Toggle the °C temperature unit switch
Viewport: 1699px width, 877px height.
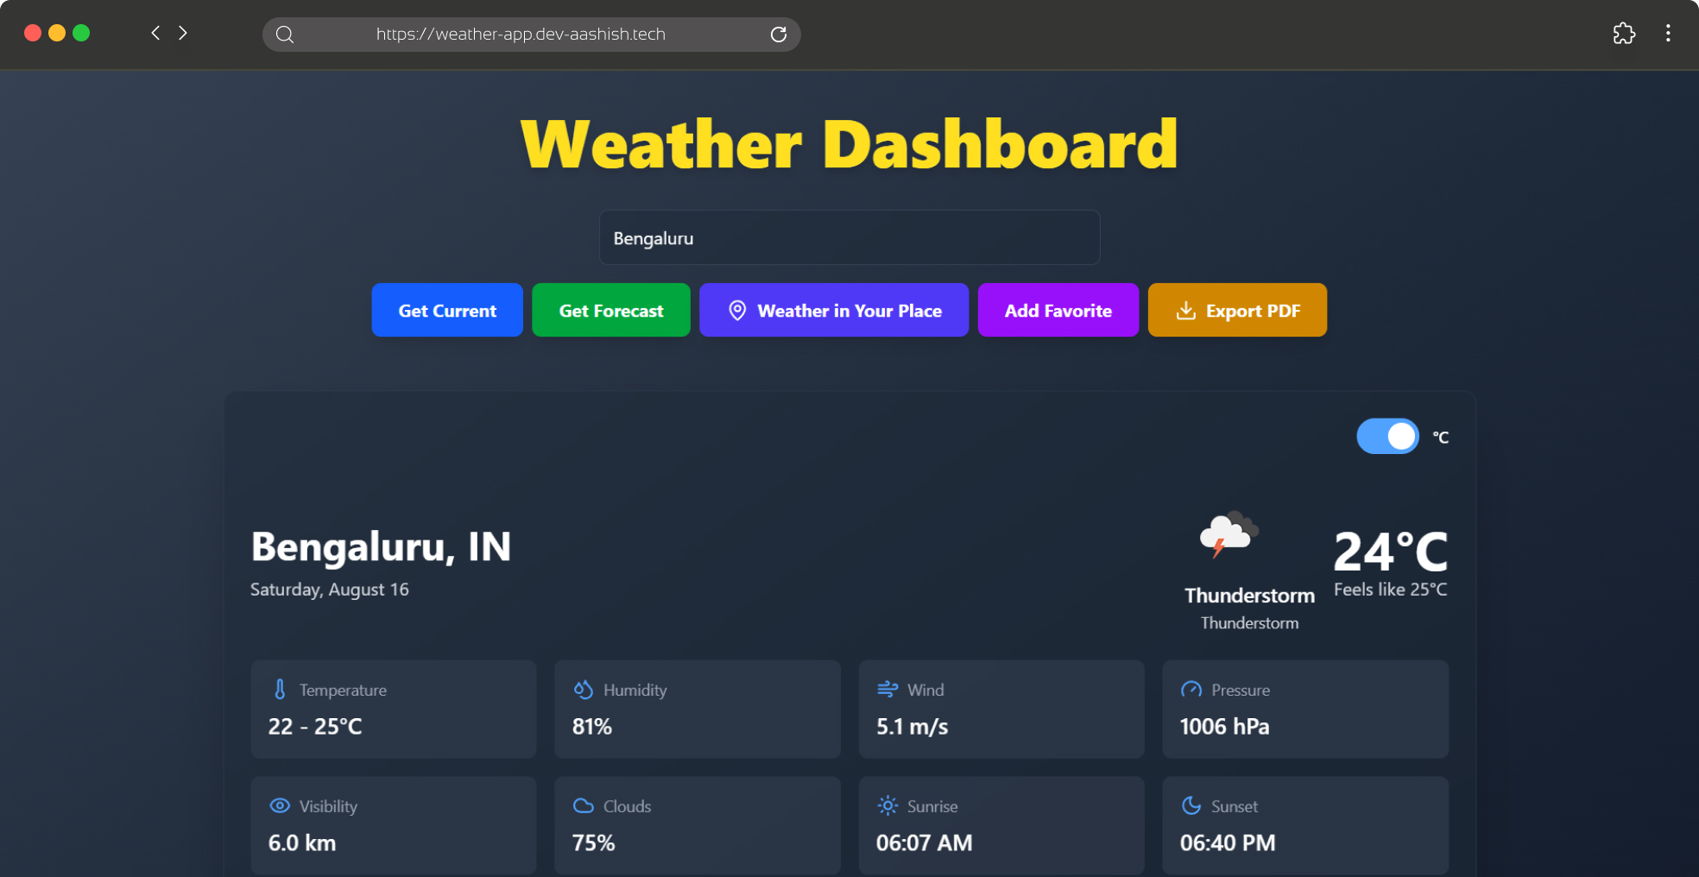[1387, 436]
